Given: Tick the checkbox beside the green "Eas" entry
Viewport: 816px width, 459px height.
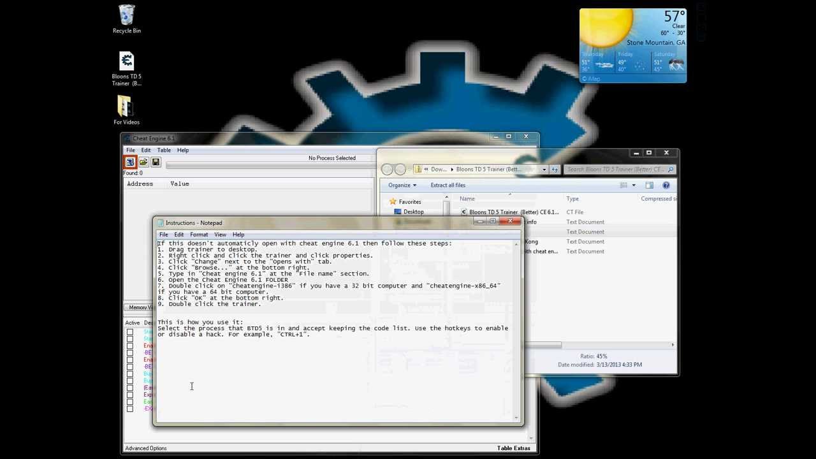Looking at the screenshot, I should [130, 402].
